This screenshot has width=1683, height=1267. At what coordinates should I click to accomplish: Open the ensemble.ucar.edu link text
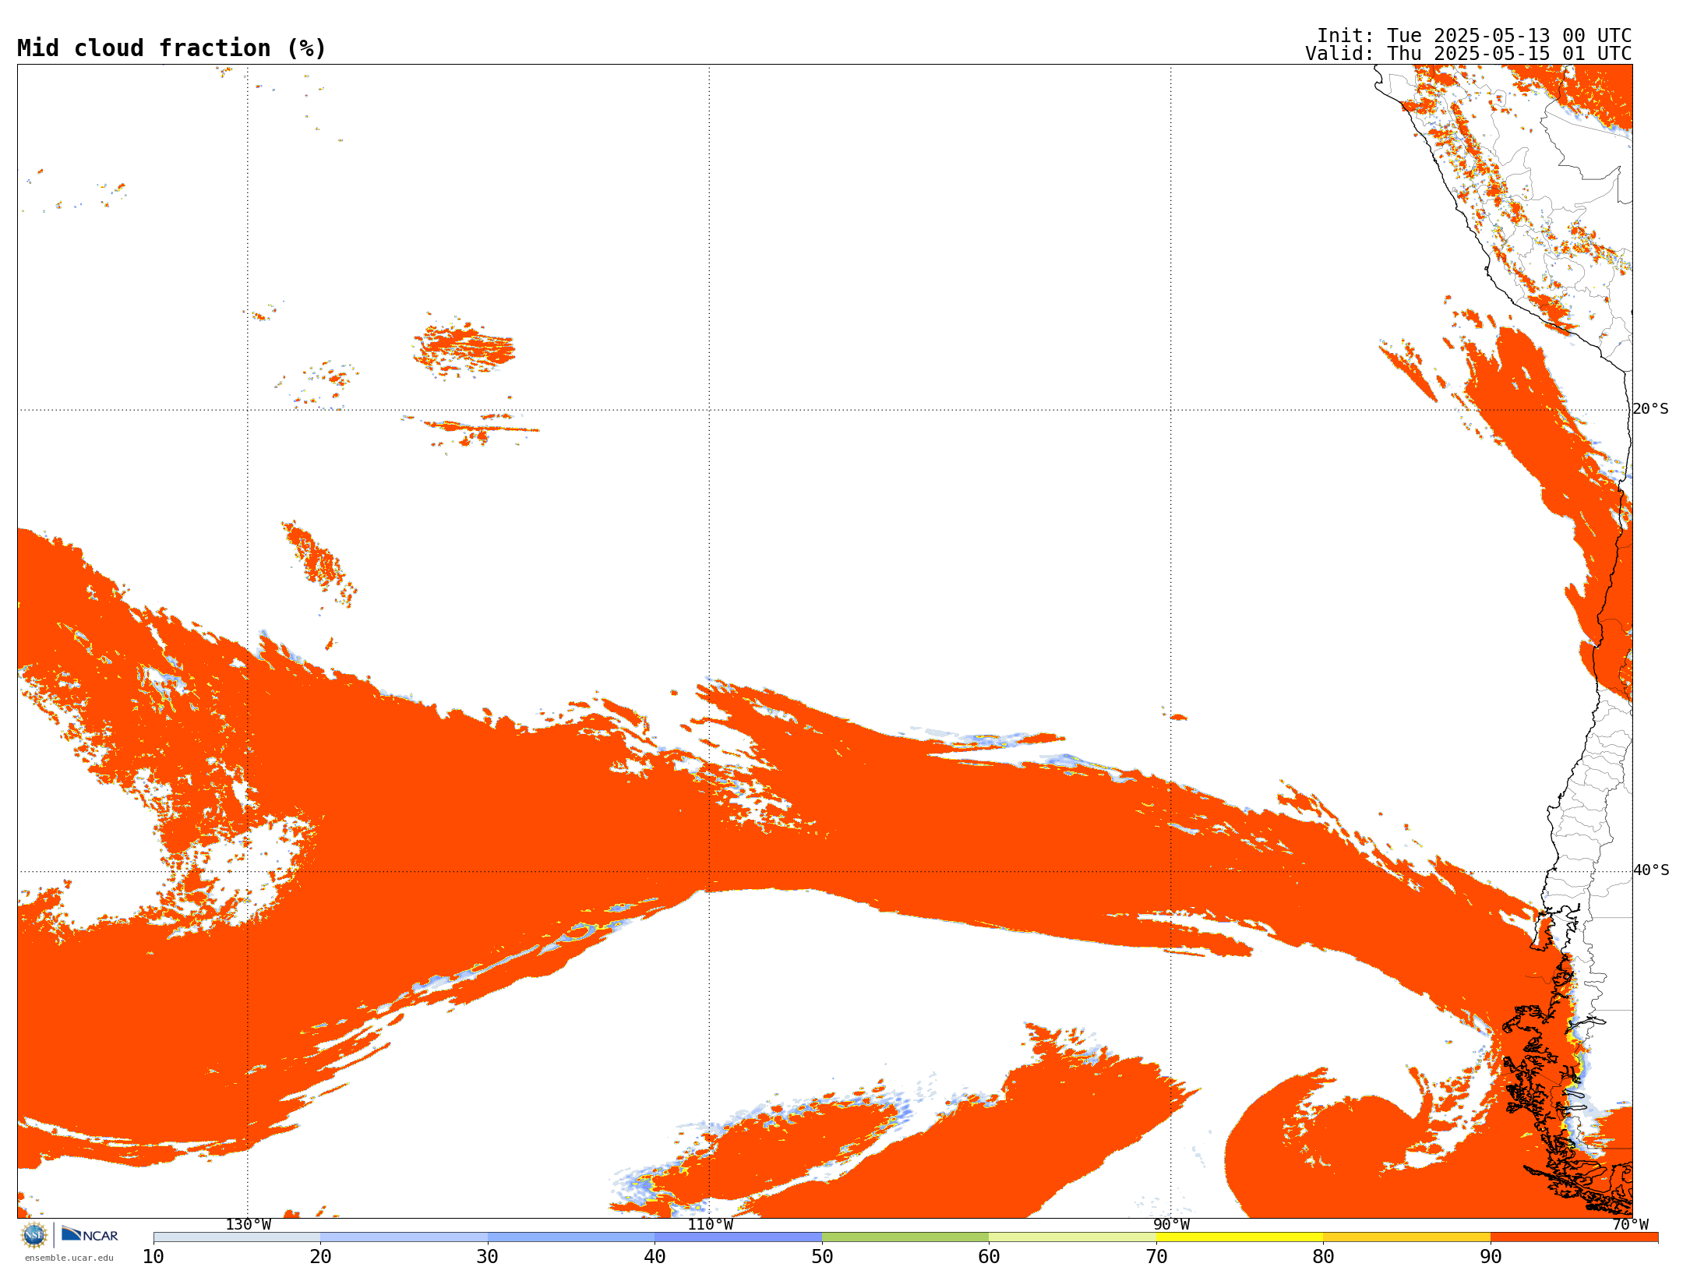click(69, 1258)
